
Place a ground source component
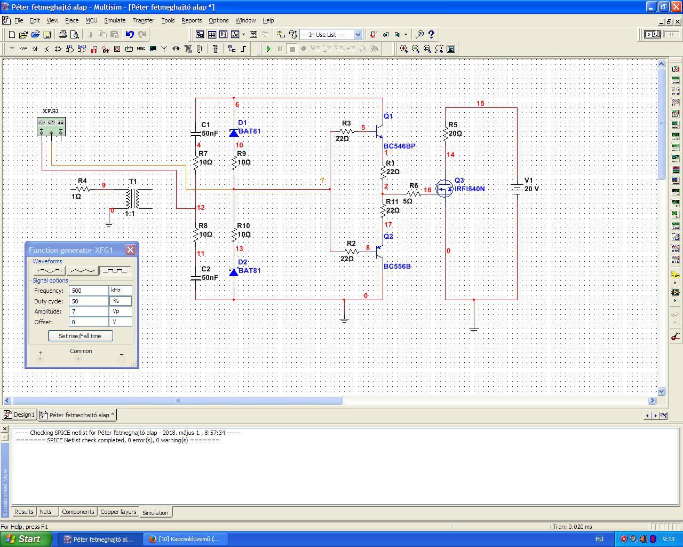coord(12,49)
